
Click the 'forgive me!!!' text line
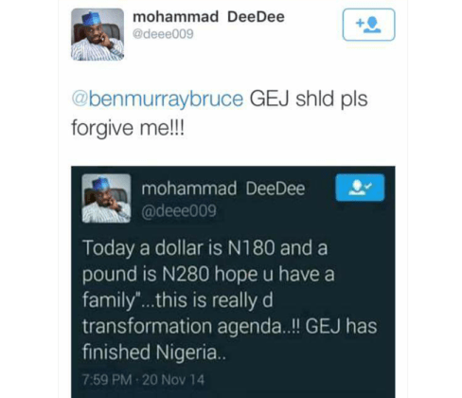click(128, 128)
